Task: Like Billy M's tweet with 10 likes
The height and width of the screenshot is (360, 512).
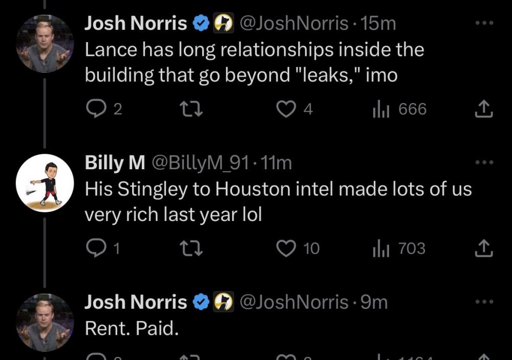Action: tap(287, 249)
